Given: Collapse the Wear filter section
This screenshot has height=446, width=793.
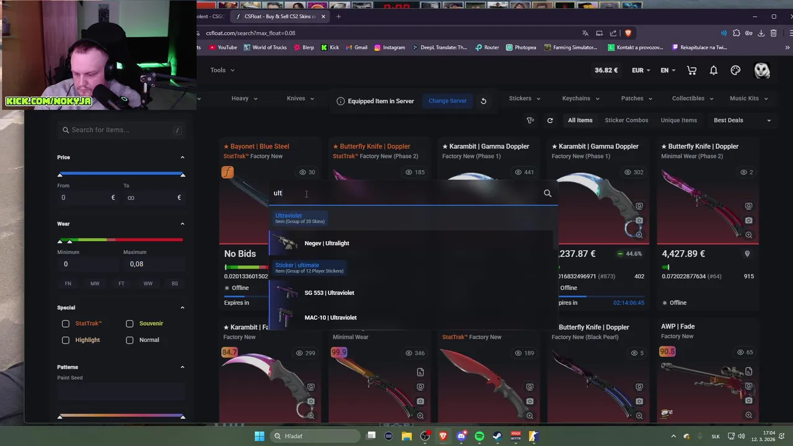Looking at the screenshot, I should click(x=182, y=224).
